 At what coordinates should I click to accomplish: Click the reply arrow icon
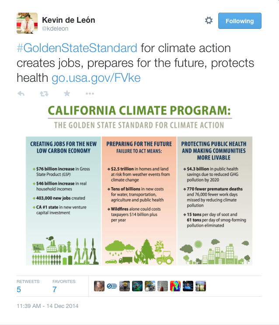pyautogui.click(x=21, y=94)
